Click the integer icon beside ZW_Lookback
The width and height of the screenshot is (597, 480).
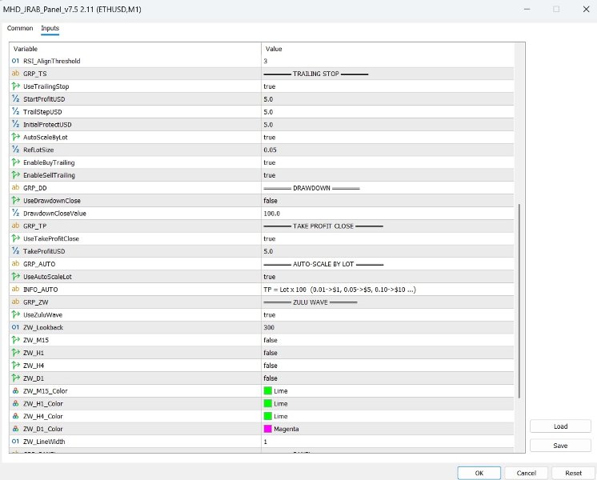pos(15,327)
